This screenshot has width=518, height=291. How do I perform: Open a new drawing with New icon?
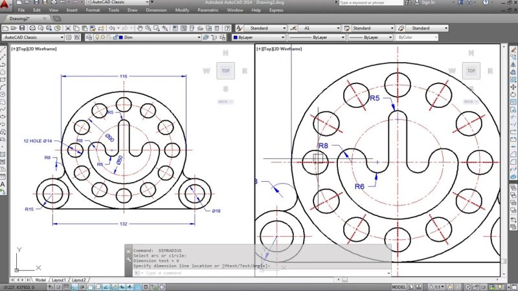coord(5,28)
